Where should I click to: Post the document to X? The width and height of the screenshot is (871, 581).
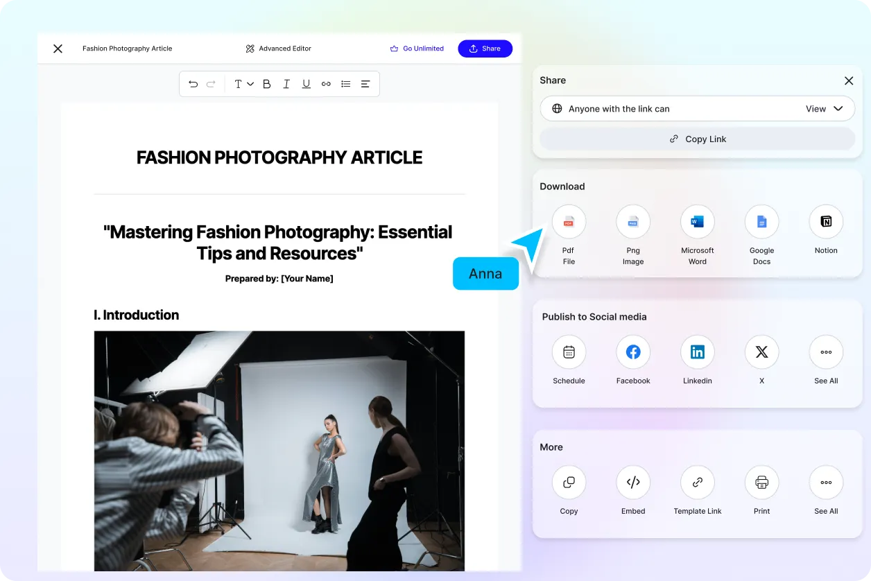(761, 352)
